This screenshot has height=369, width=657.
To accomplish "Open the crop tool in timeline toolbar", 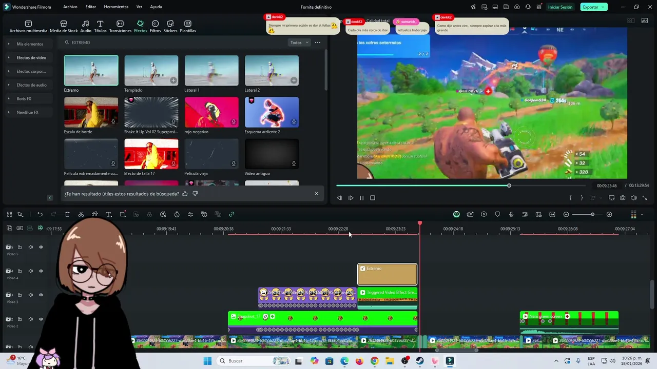I will click(x=123, y=214).
